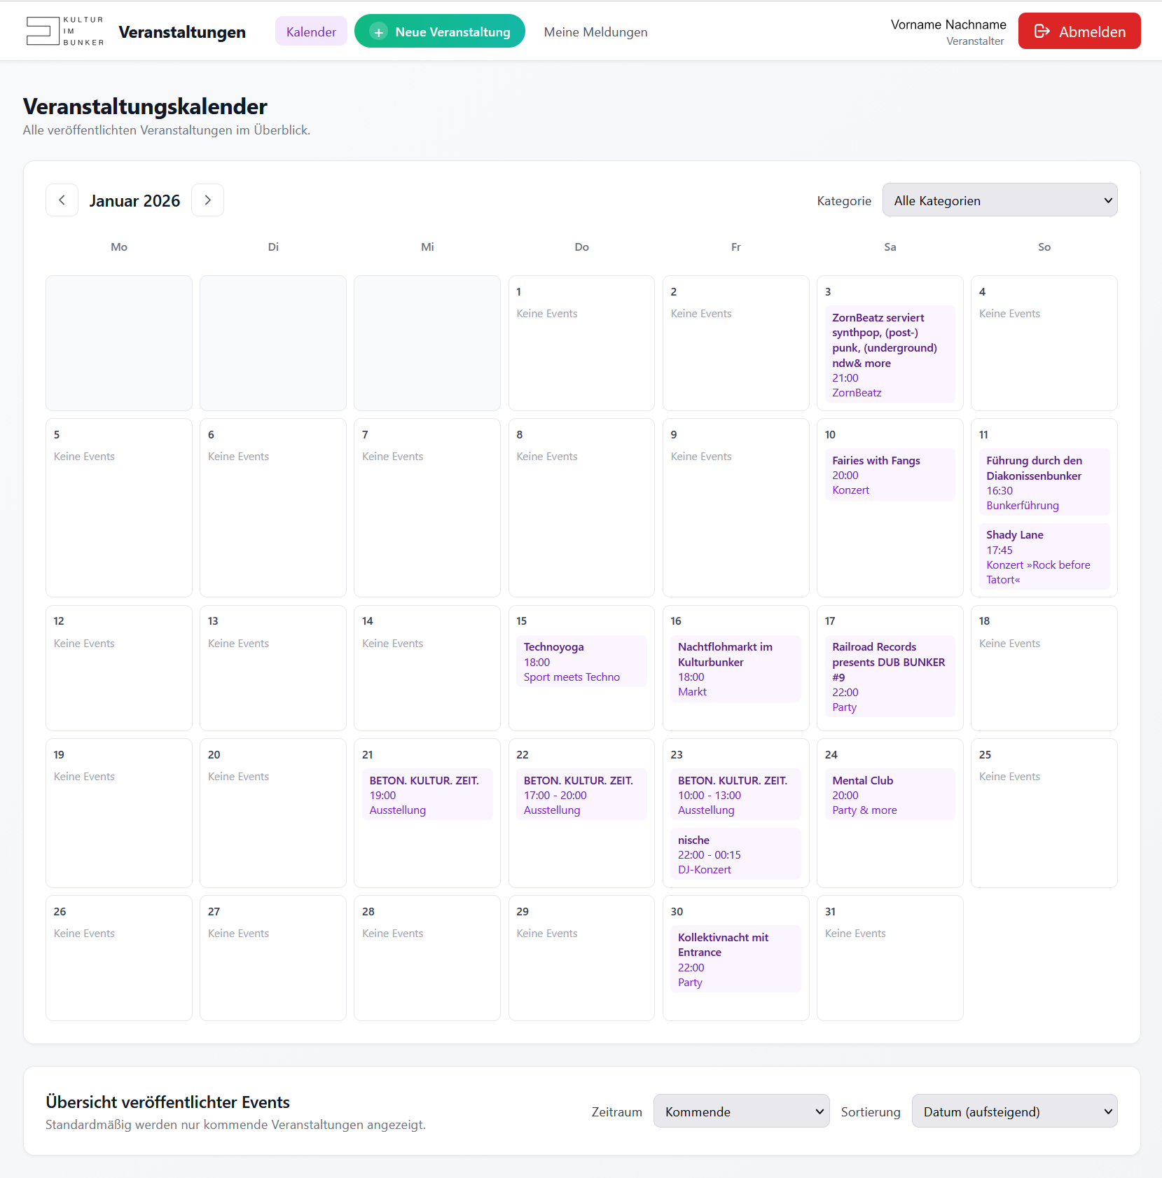Click the logout arrow icon in Abmelden

click(x=1042, y=32)
